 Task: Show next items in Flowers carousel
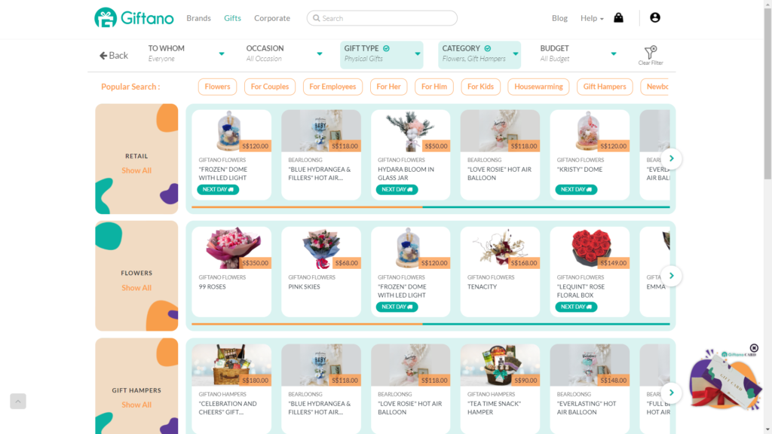[x=671, y=276]
